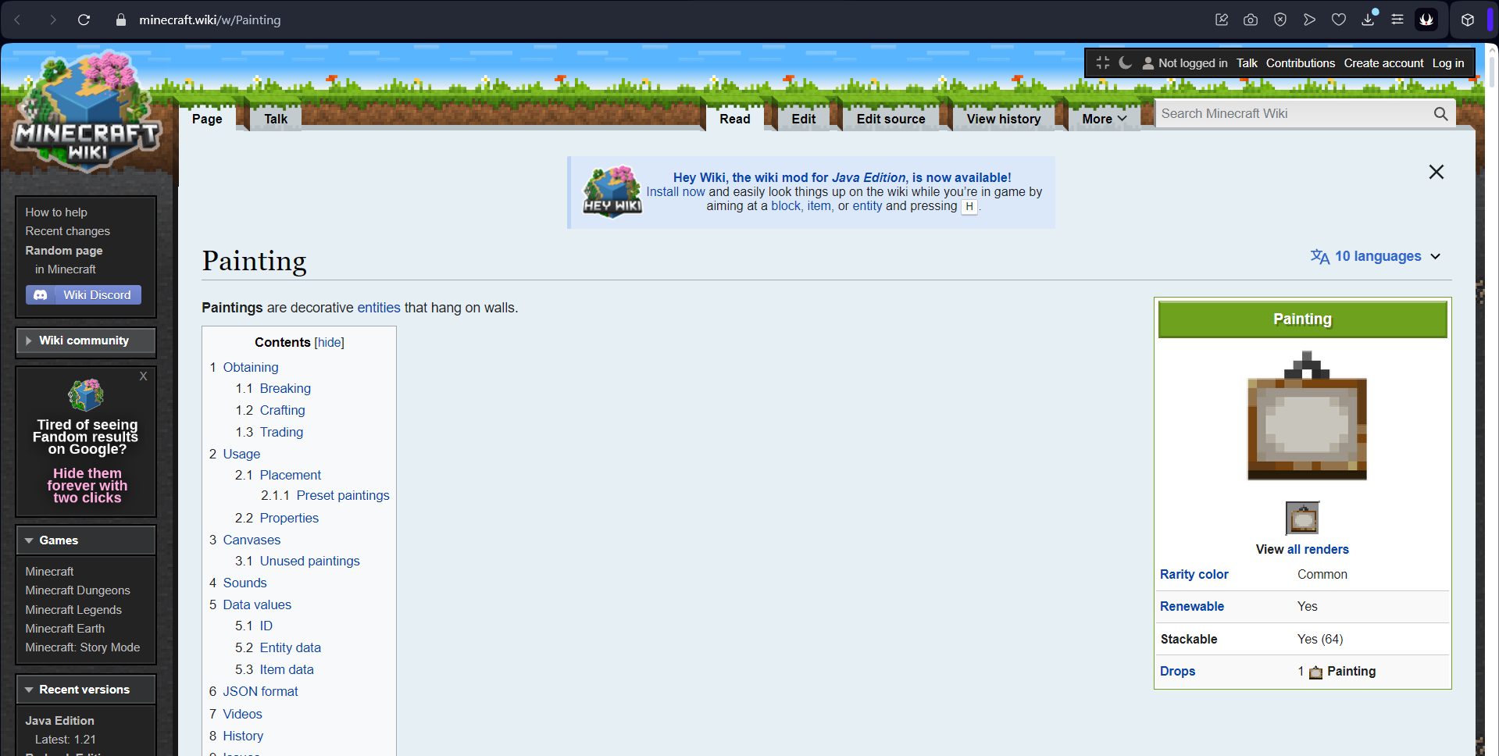Image resolution: width=1499 pixels, height=756 pixels.
Task: Jump to Unused paintings section
Action: coord(309,561)
